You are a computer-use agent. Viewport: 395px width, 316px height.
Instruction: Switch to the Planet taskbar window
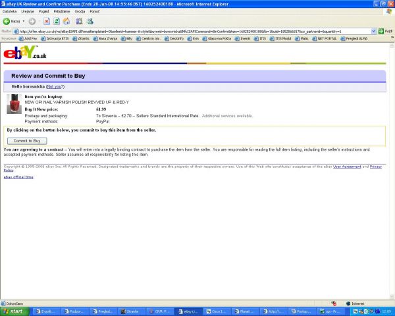click(246, 311)
